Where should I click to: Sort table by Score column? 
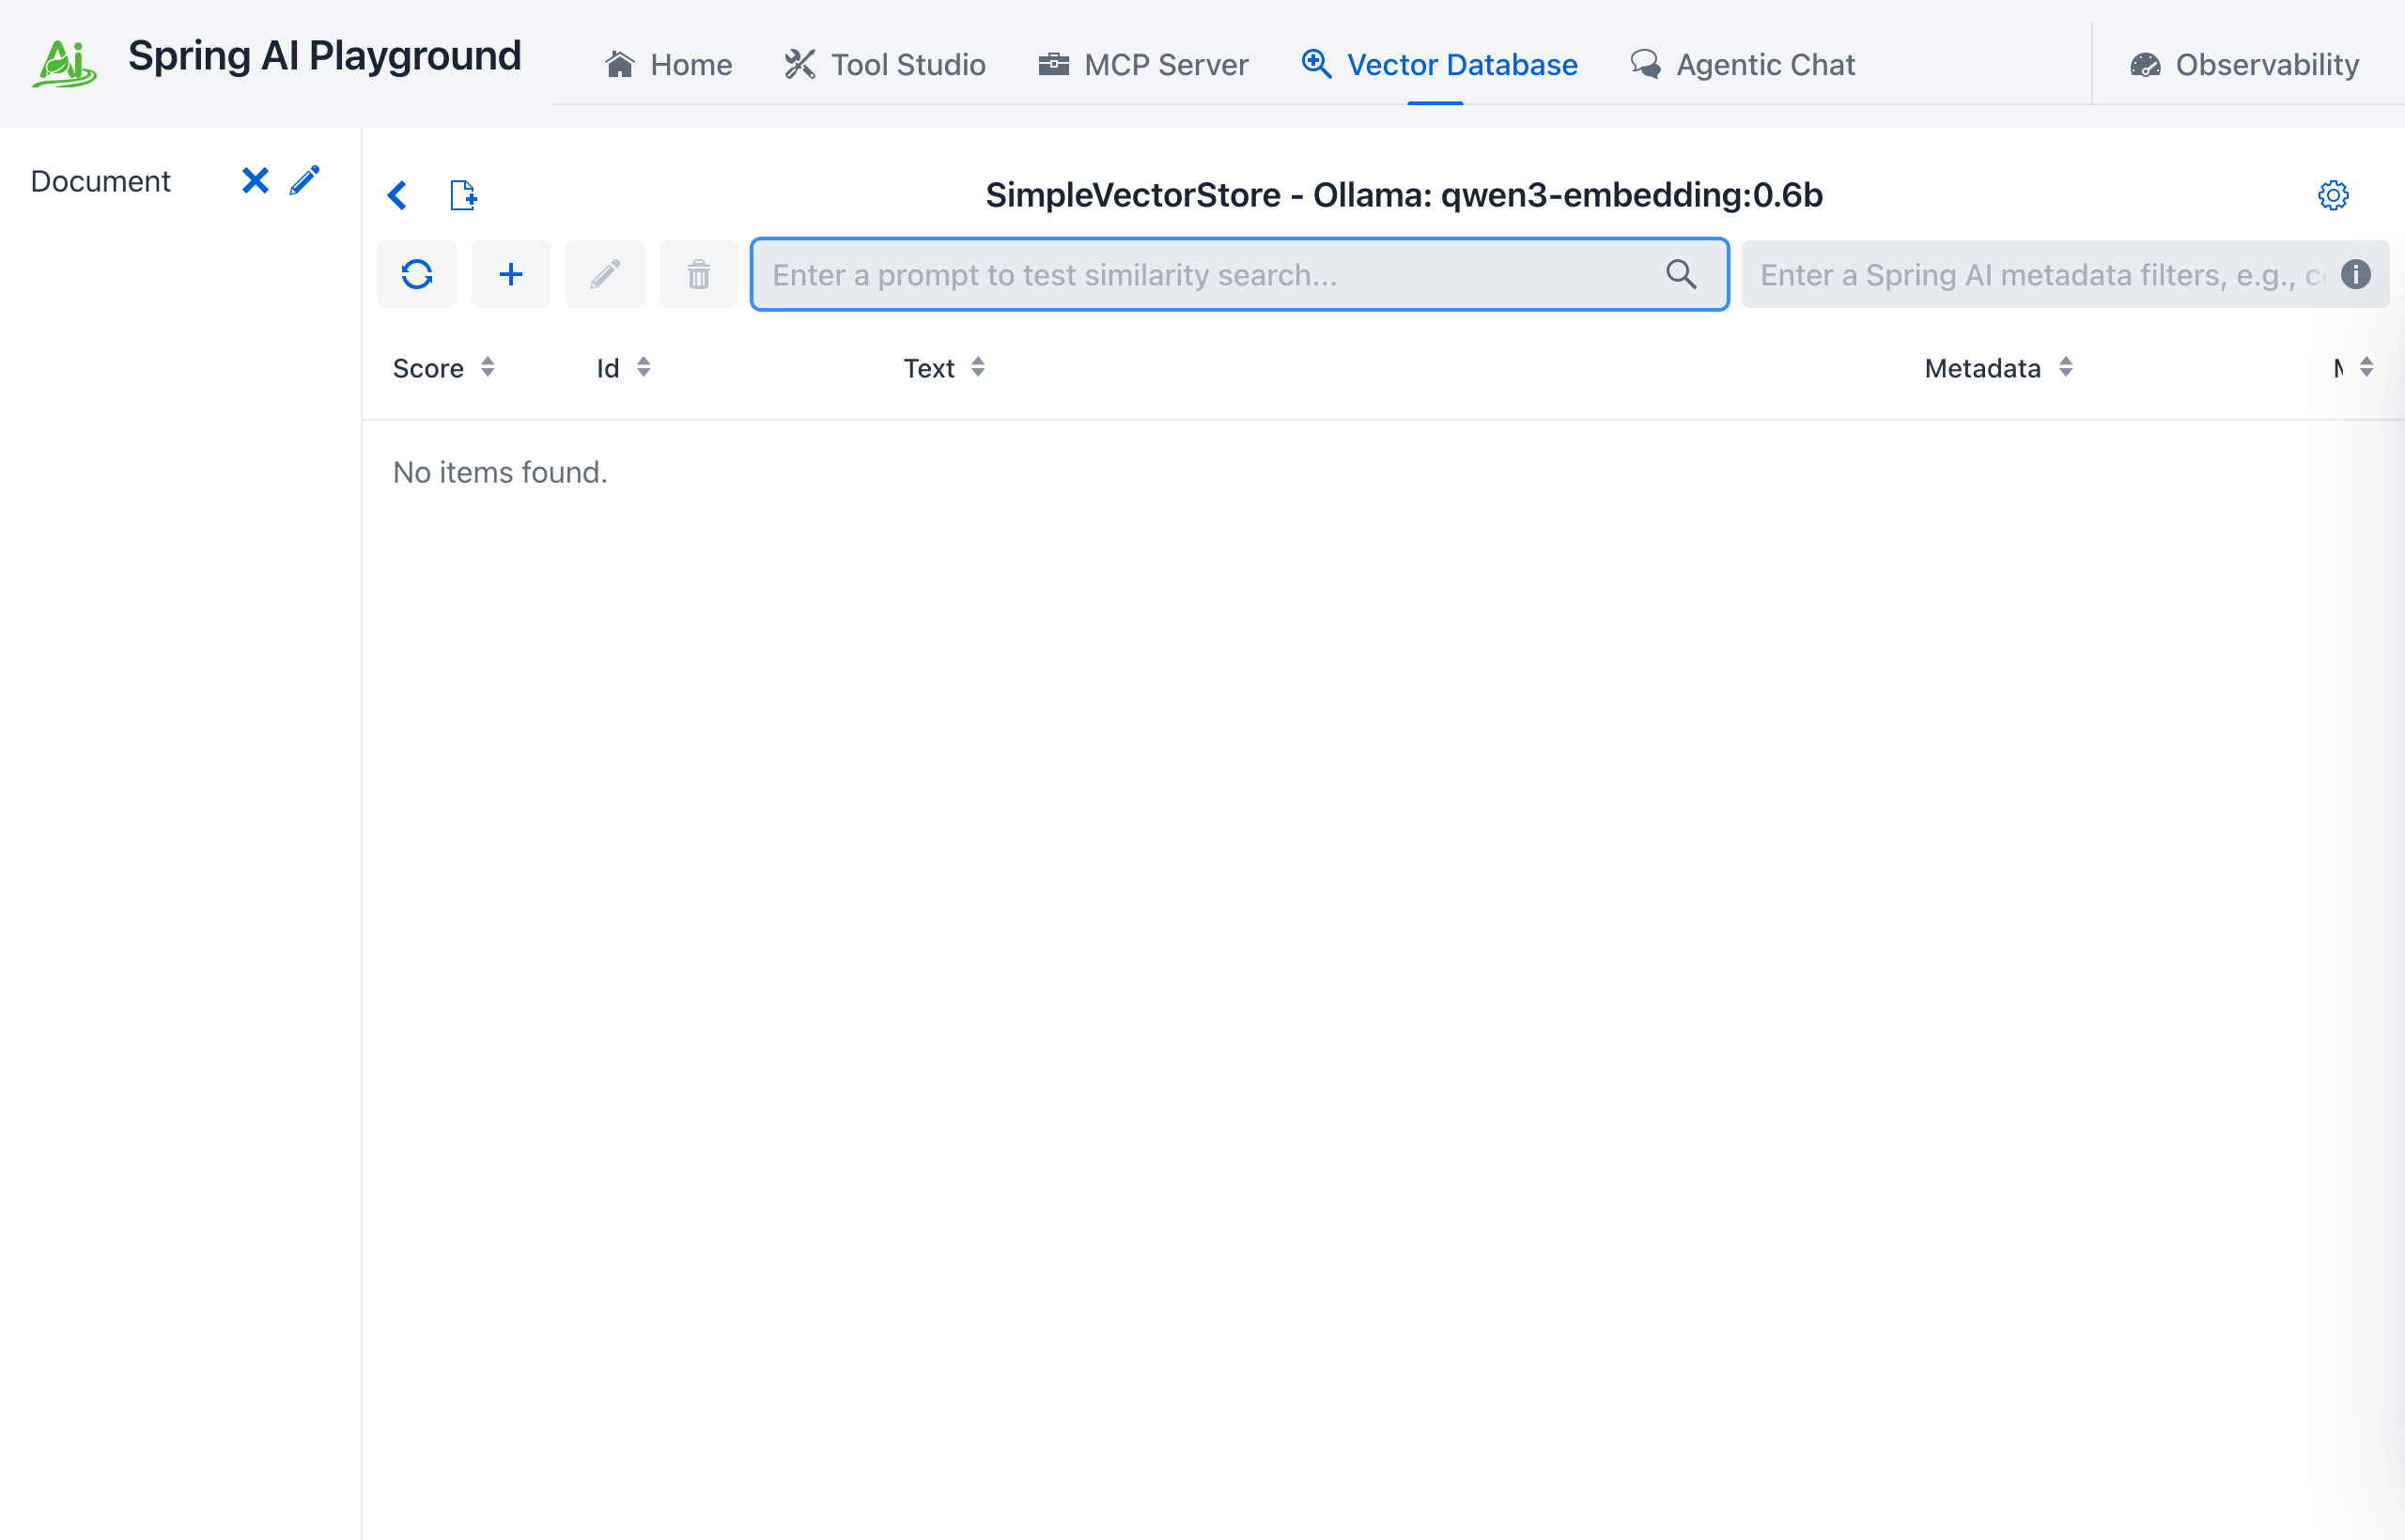[443, 368]
